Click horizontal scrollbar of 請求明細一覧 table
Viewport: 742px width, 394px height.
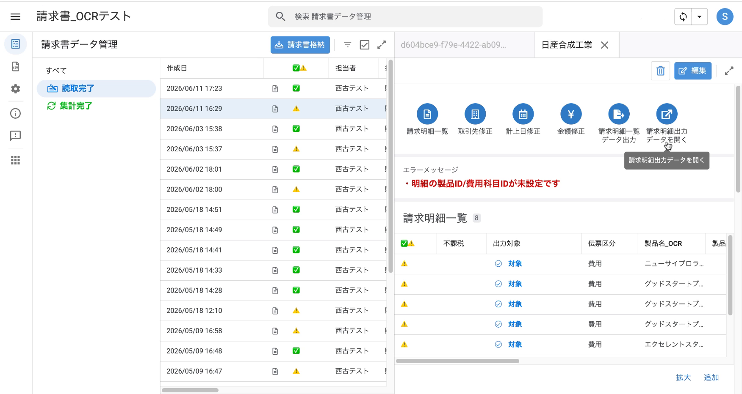pos(457,361)
